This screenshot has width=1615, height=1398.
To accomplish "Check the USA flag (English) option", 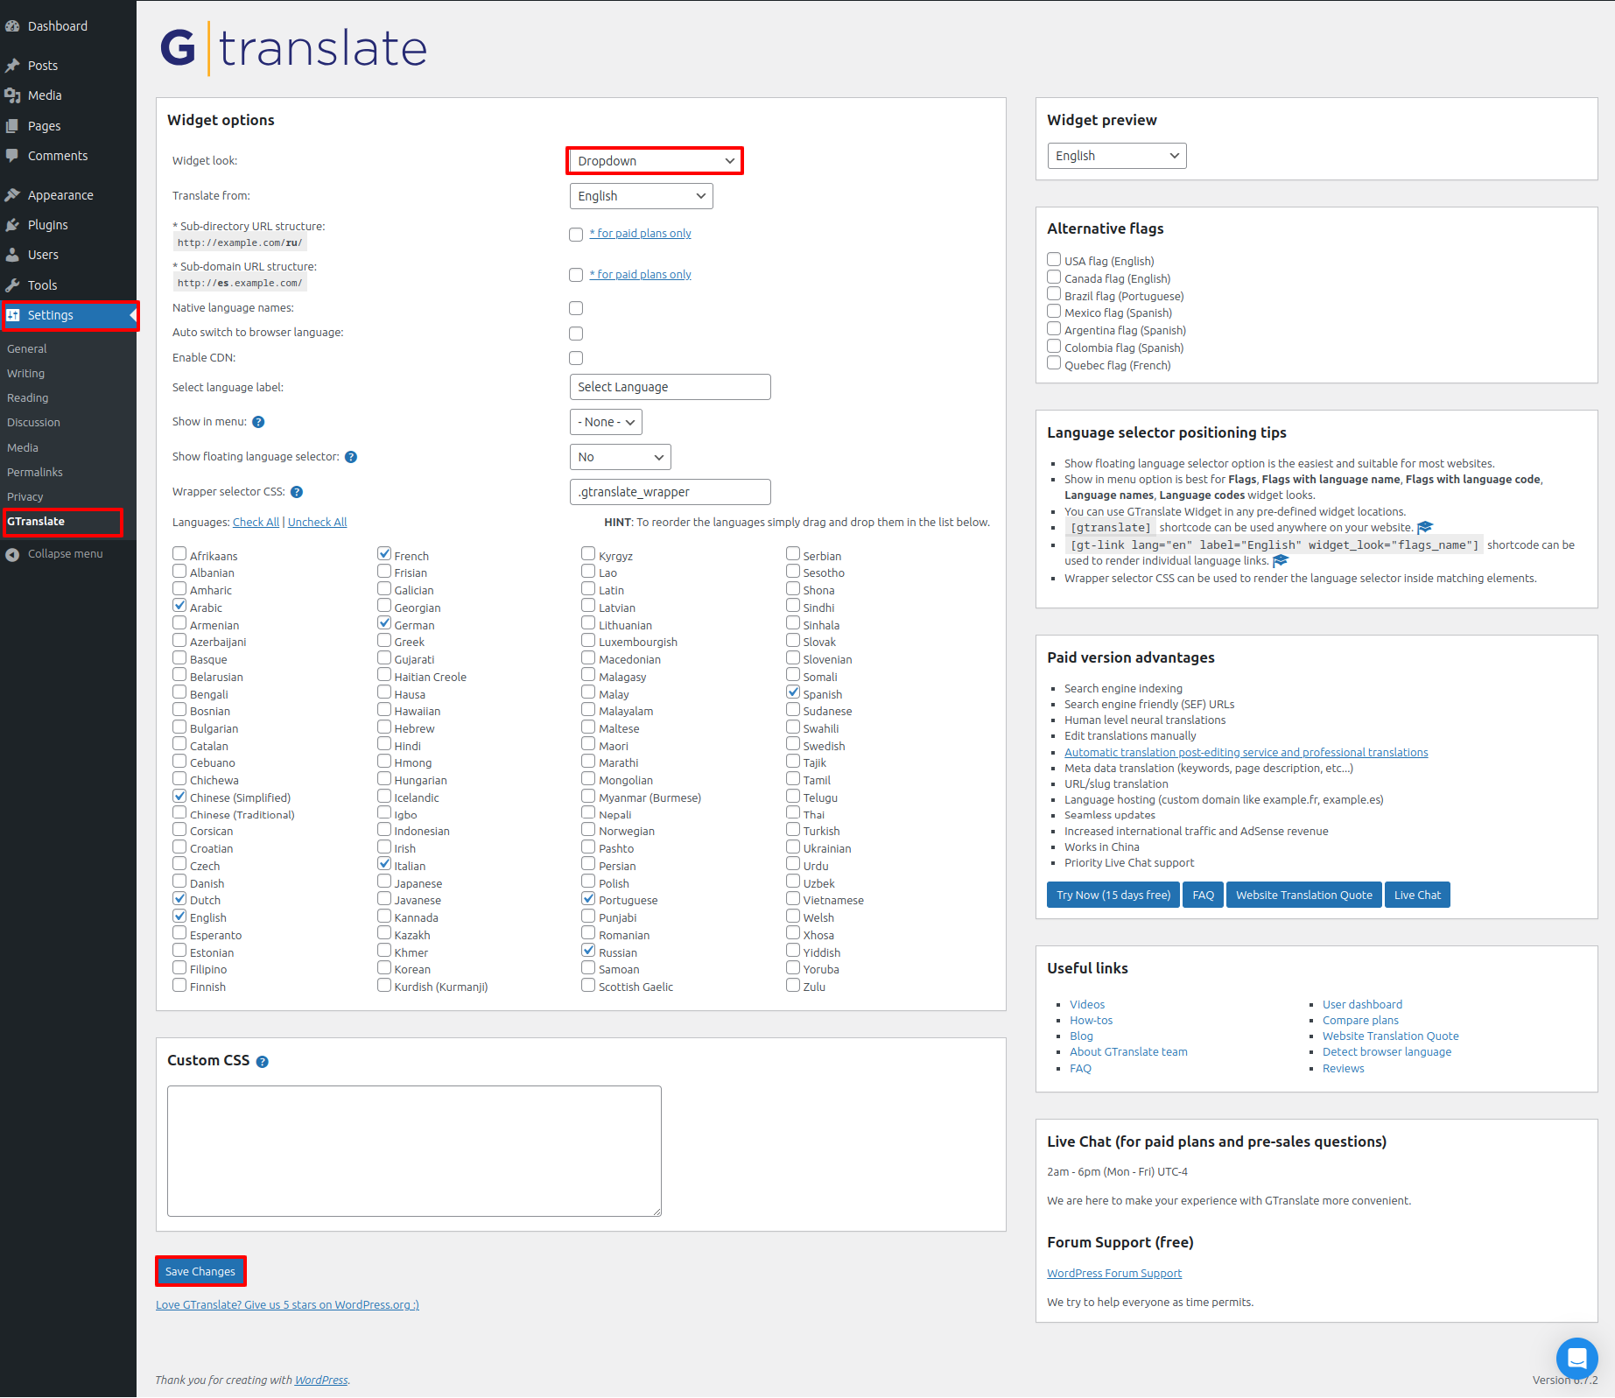I will [x=1054, y=260].
